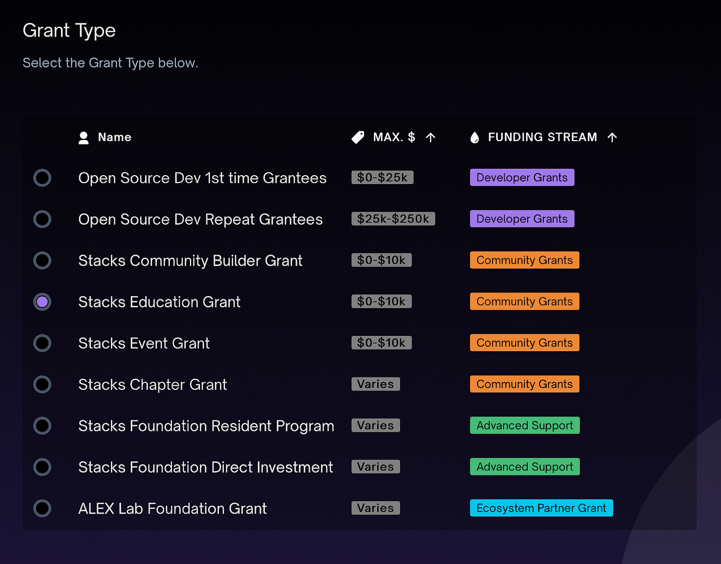721x564 pixels.
Task: Click the Ecosystem Partner Grant tag
Action: (x=541, y=508)
